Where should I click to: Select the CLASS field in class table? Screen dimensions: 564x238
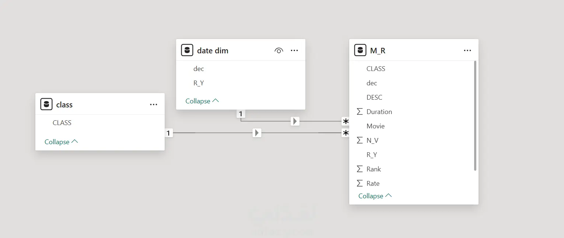click(62, 123)
